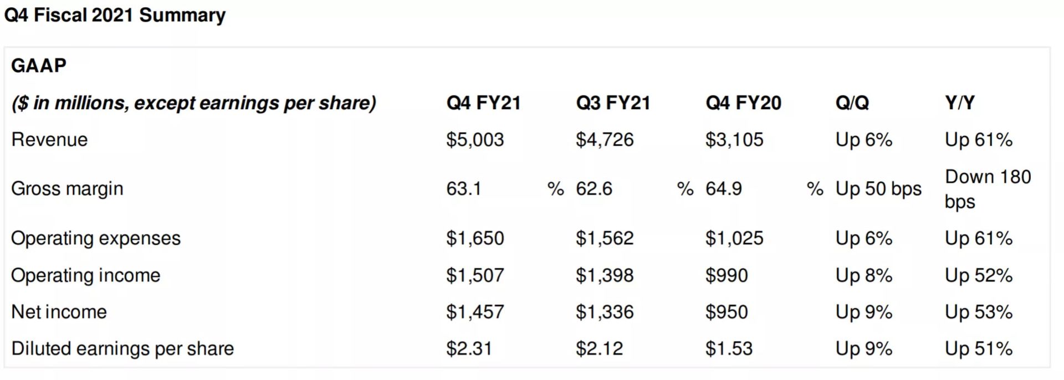This screenshot has width=1064, height=380.
Task: Click the GAAP table title
Action: pos(39,65)
